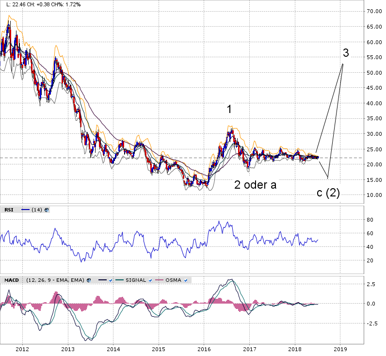Click the wave label '3' annotation
Viewport: 386px width, 356px height.
tap(346, 53)
